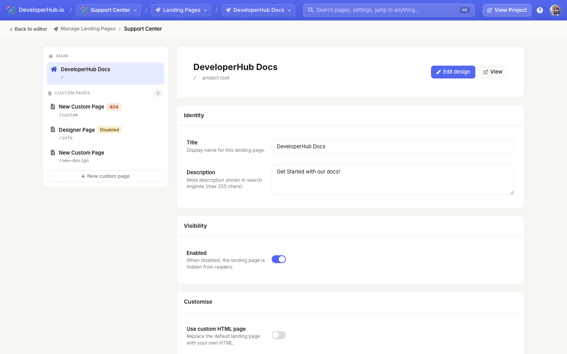Select New Custom Page /new-design

coord(106,156)
